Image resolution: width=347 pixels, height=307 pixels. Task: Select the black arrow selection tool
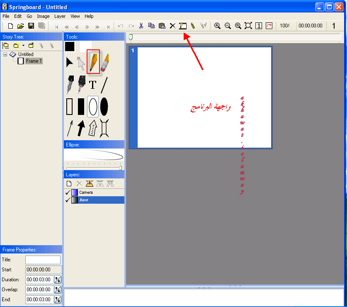[x=70, y=62]
